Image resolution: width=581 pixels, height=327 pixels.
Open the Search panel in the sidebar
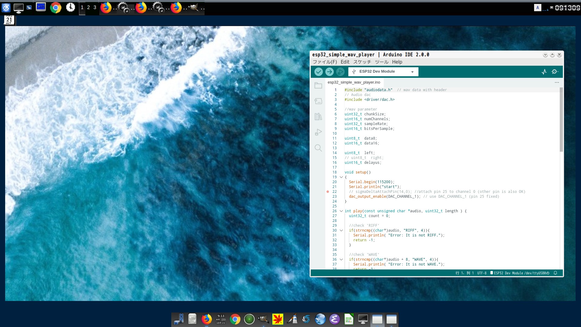point(318,148)
